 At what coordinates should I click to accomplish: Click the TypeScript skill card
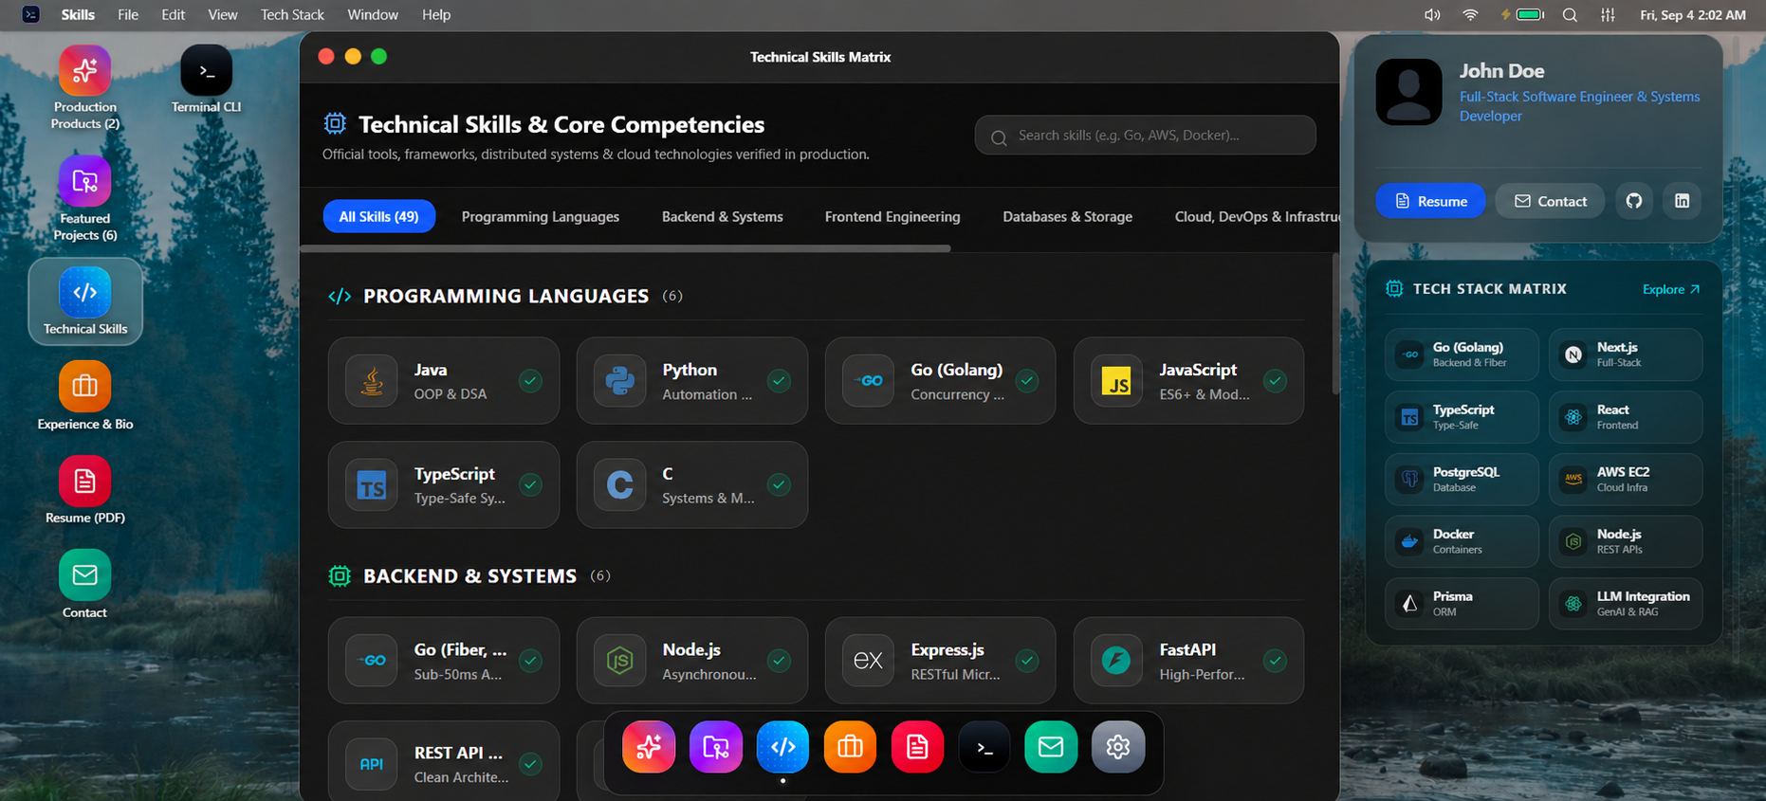coord(444,484)
